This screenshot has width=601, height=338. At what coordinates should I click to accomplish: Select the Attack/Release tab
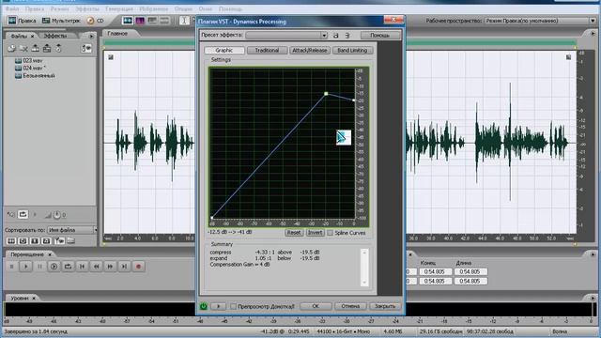[x=309, y=50]
